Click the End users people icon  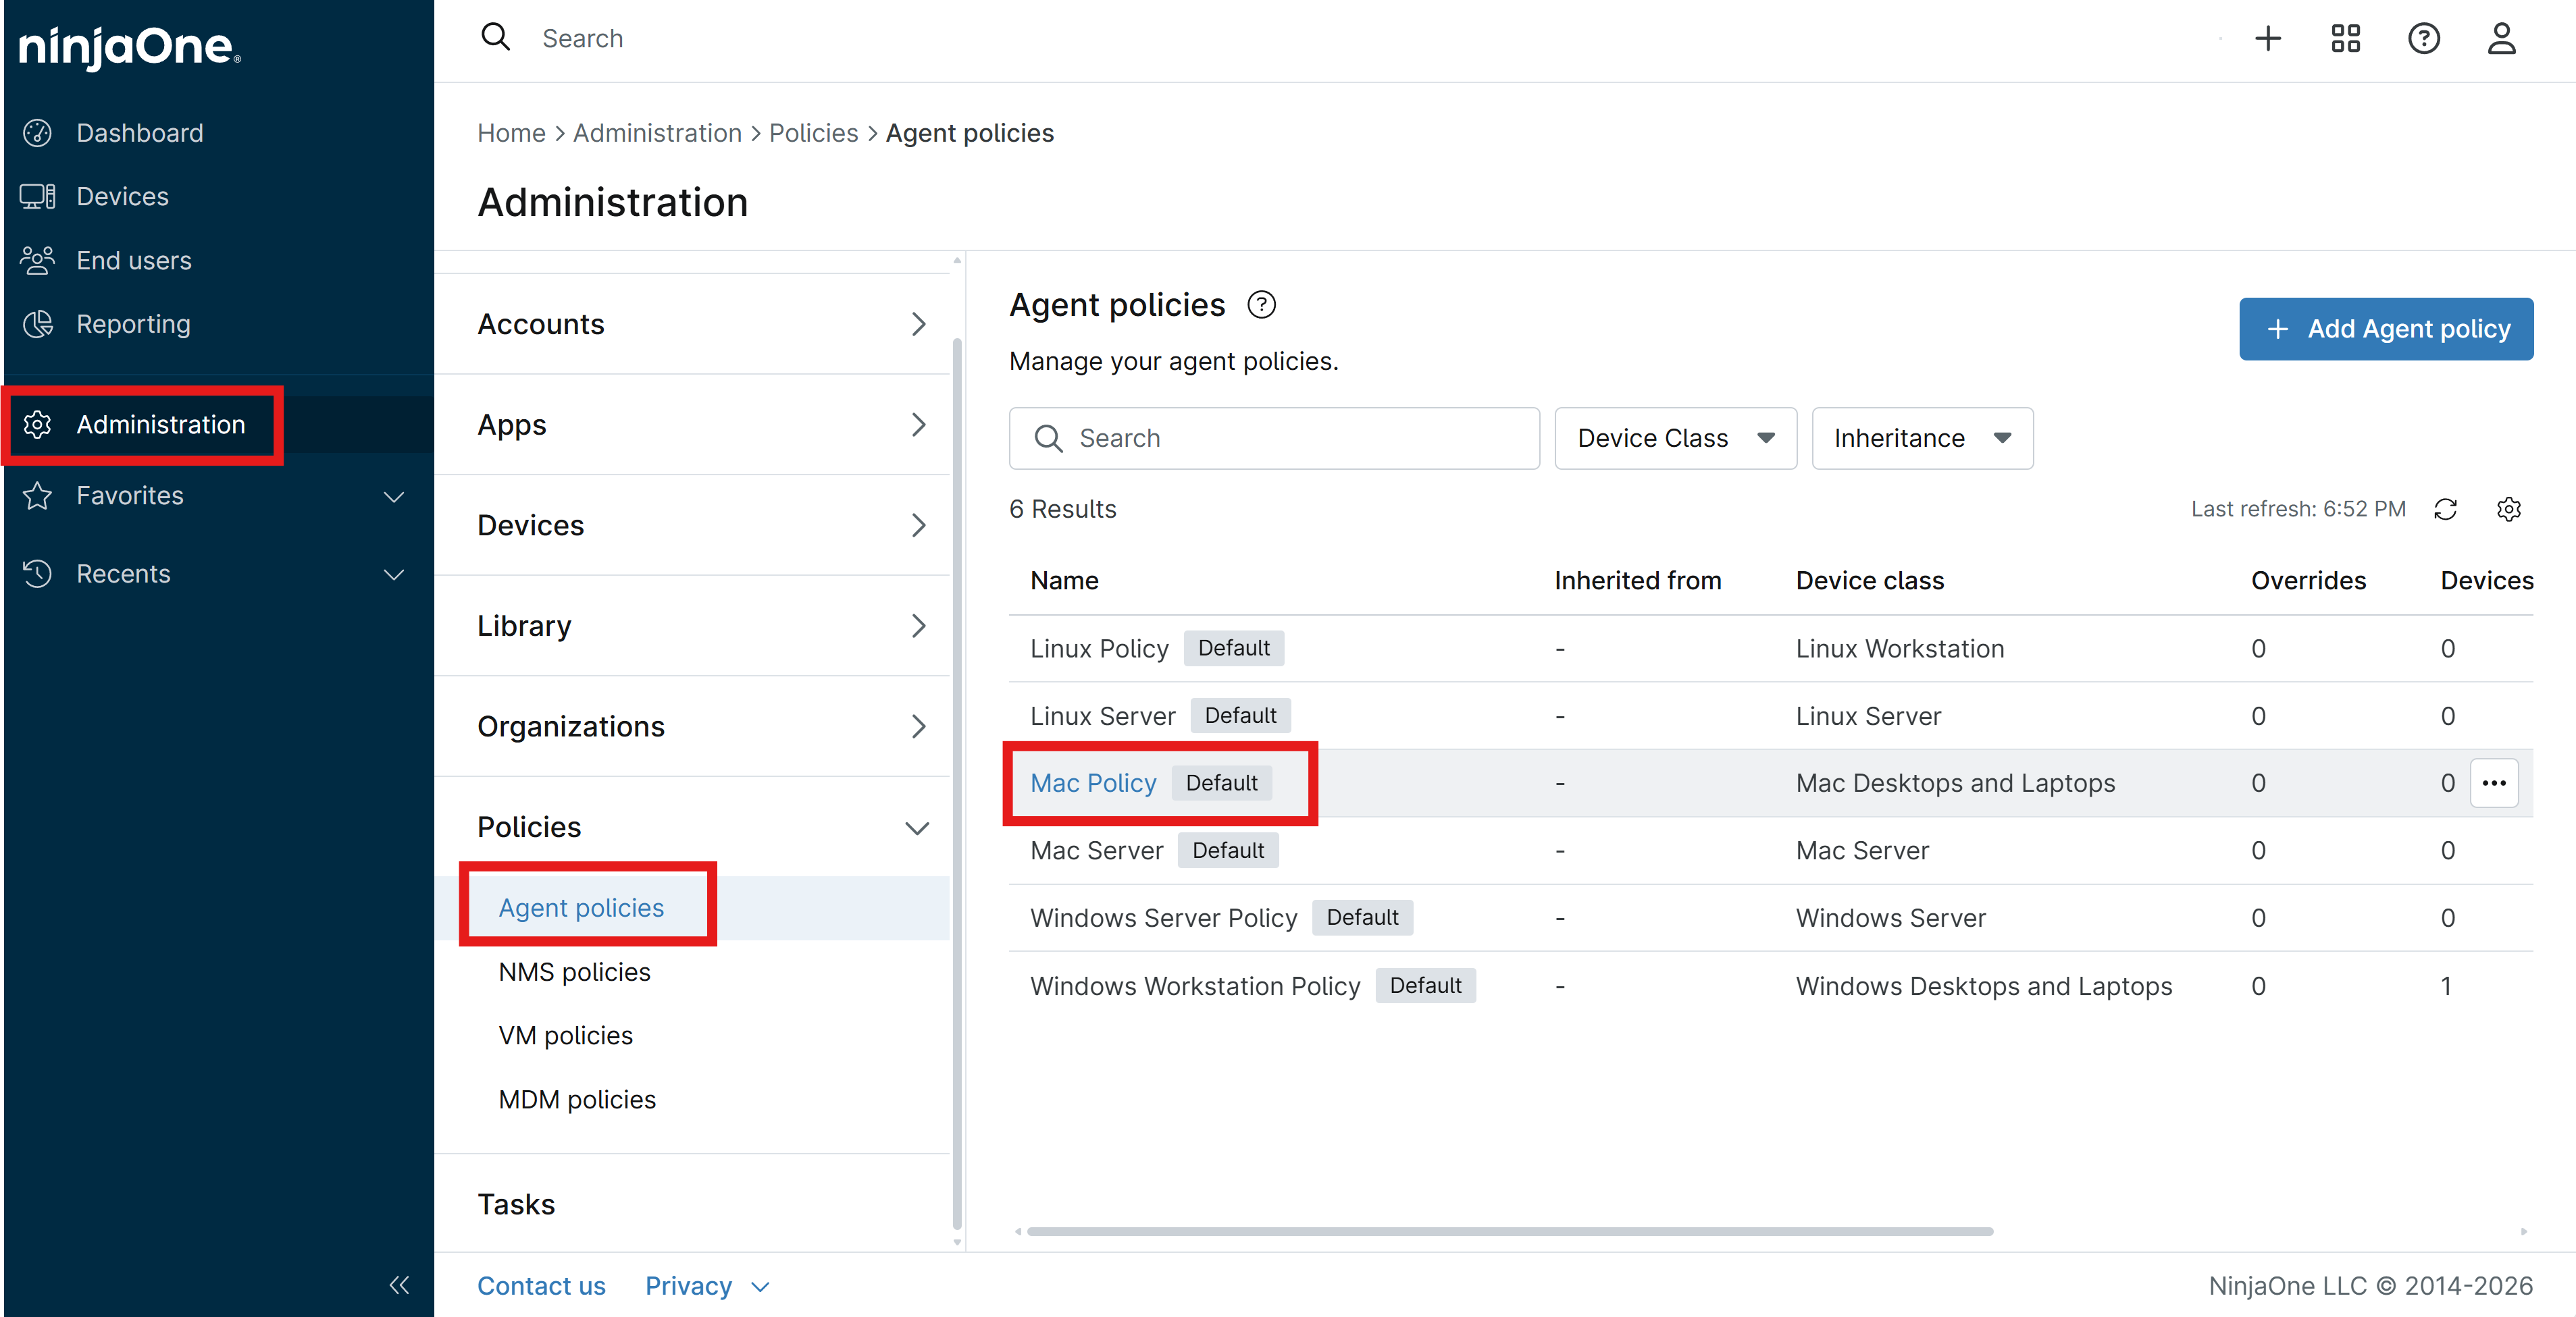coord(38,260)
